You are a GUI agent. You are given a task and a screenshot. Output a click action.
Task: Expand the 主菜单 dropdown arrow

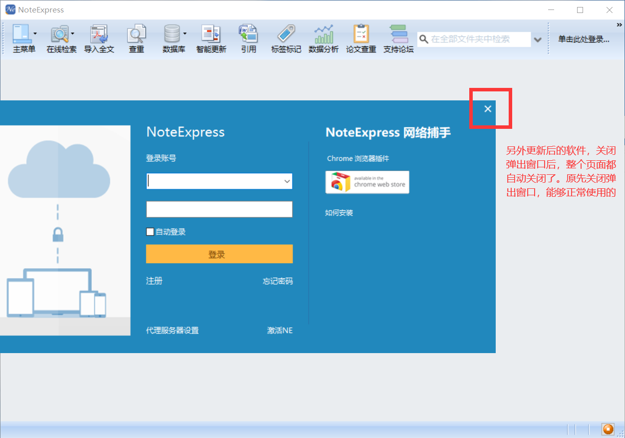(35, 33)
